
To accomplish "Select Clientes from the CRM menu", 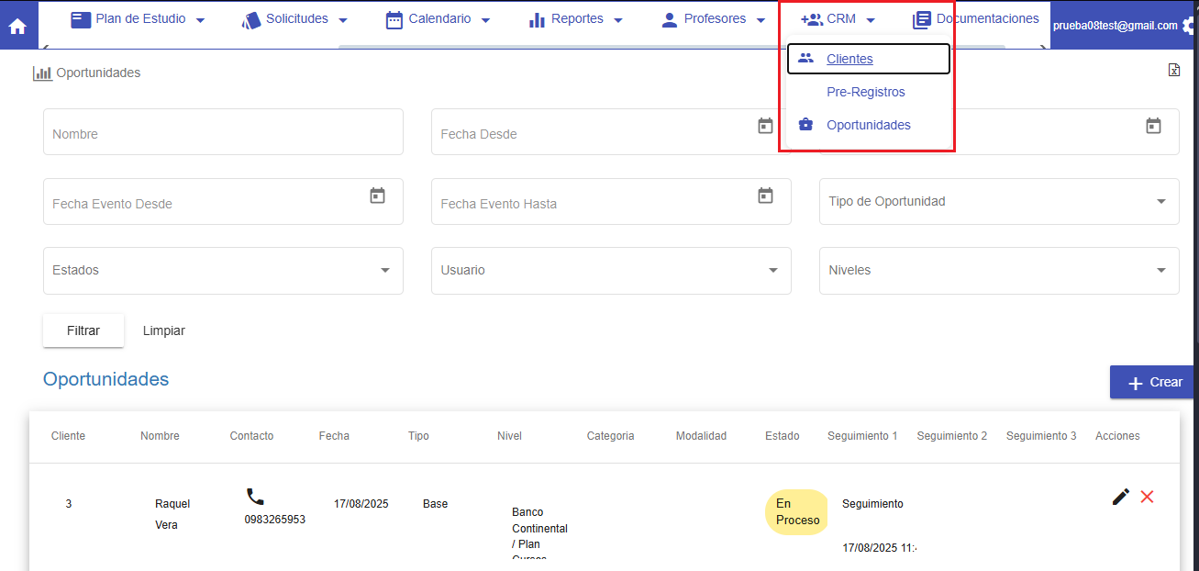I will [x=849, y=59].
